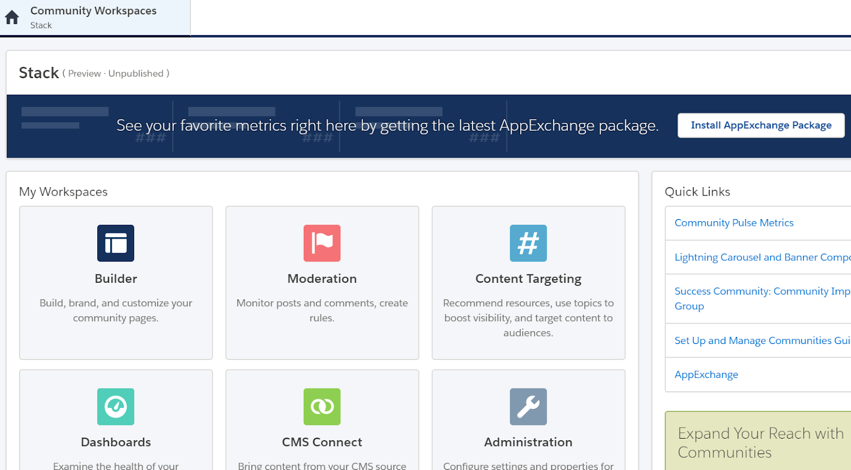Viewport: 851px width, 470px height.
Task: Click the Content Targeting tile title
Action: [x=528, y=279]
